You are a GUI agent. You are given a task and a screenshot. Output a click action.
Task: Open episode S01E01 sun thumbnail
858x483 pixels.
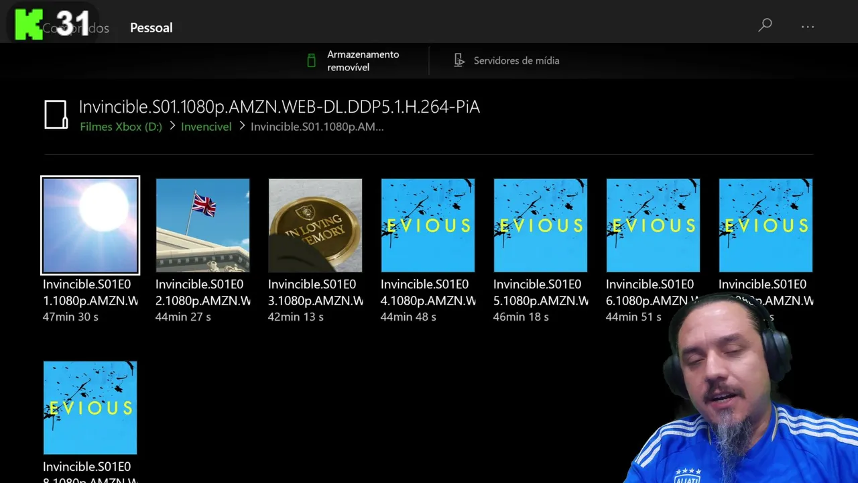click(x=90, y=225)
